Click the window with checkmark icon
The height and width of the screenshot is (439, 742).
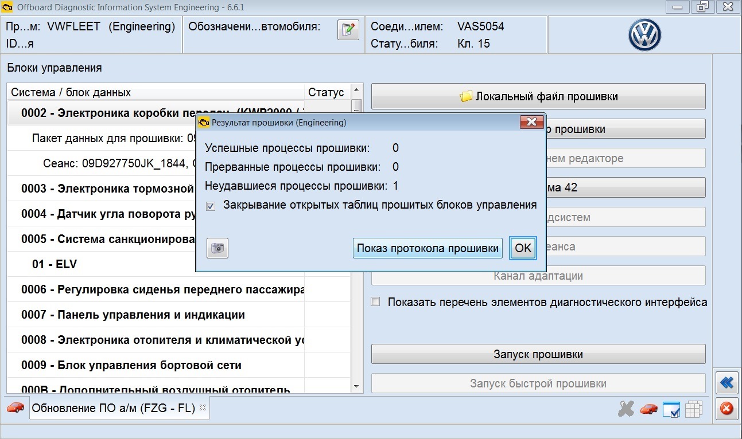pos(671,409)
